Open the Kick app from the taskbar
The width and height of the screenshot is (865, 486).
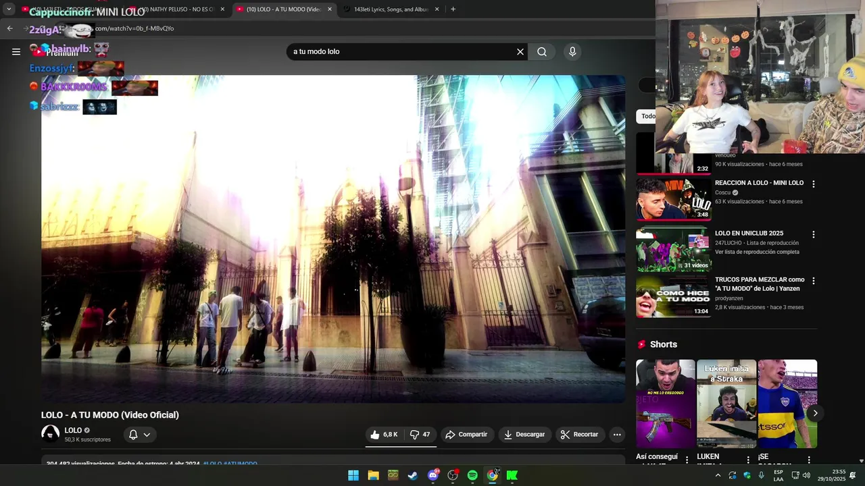tap(512, 475)
